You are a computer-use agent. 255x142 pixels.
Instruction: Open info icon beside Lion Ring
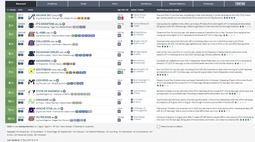58,80
